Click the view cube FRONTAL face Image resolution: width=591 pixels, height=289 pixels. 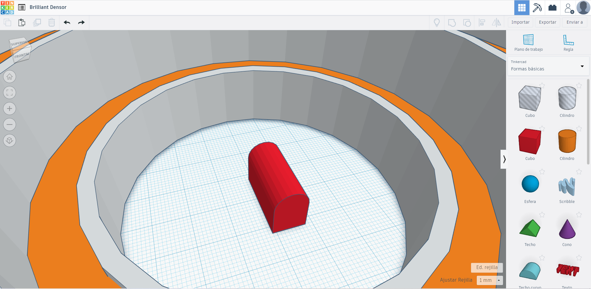[x=22, y=56]
